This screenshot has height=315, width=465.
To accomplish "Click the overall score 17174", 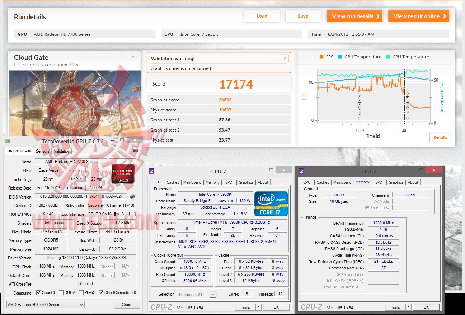I will (x=236, y=85).
